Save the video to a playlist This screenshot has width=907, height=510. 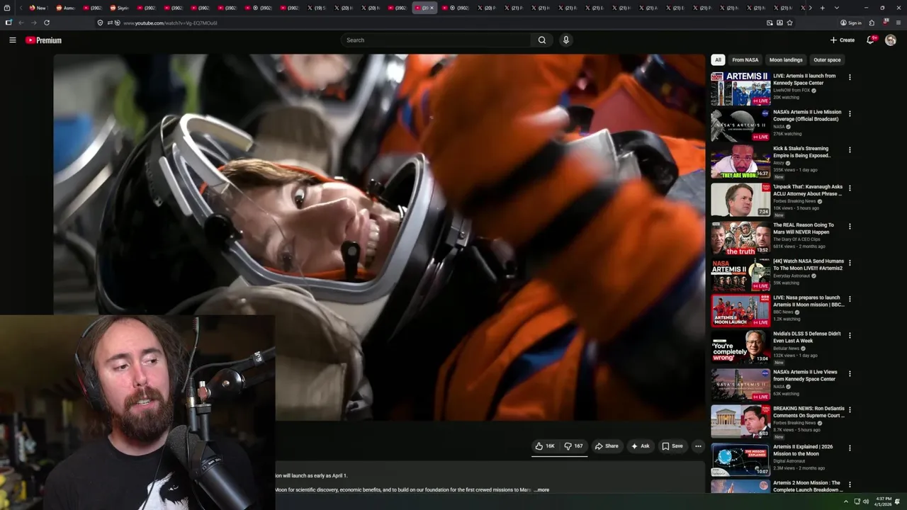[x=672, y=446]
